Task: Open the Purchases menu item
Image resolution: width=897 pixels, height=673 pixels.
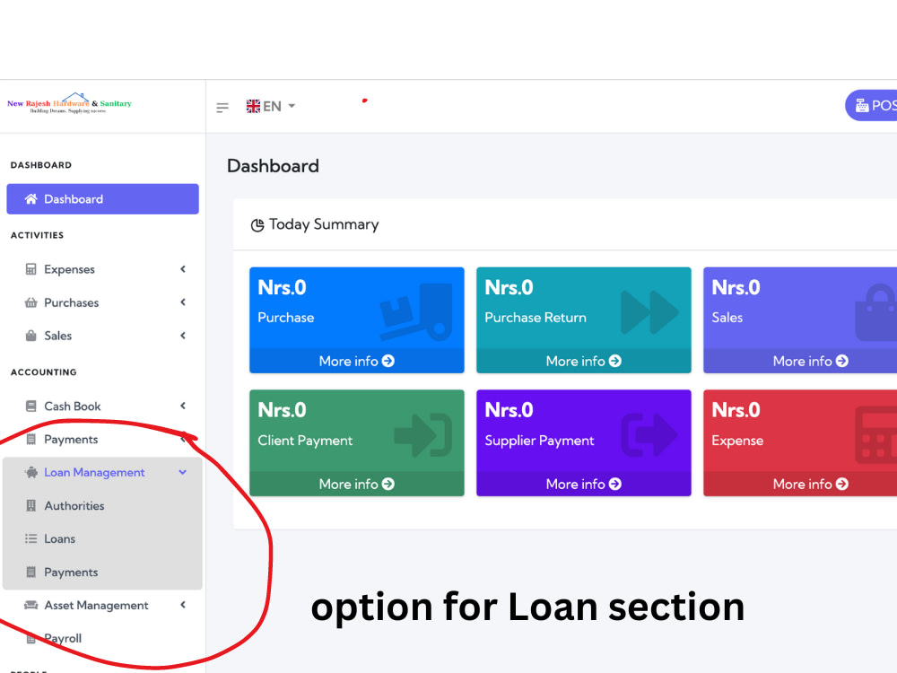Action: (103, 302)
